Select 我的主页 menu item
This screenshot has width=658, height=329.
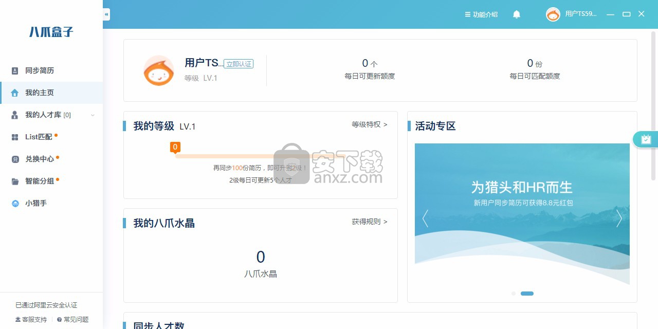click(x=51, y=93)
